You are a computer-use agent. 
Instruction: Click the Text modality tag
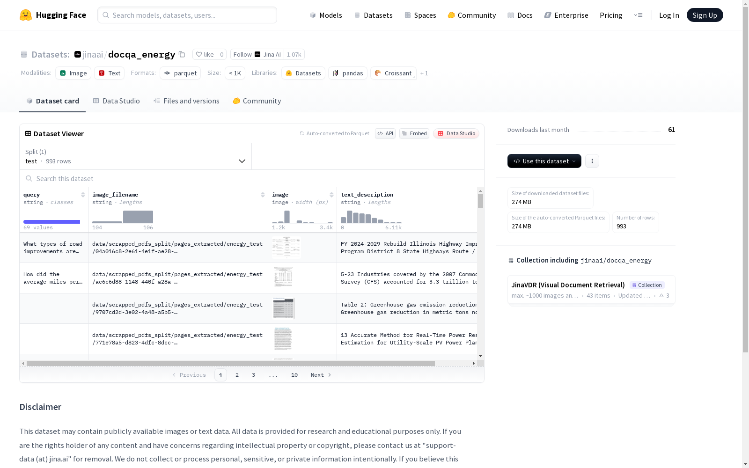(x=110, y=73)
